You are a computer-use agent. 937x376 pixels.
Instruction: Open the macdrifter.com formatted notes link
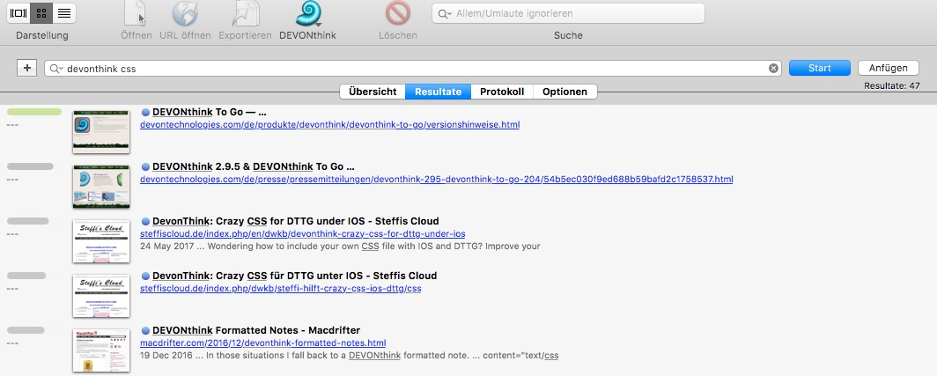click(x=262, y=343)
